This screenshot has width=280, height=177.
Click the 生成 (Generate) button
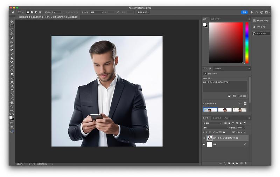[x=243, y=96]
